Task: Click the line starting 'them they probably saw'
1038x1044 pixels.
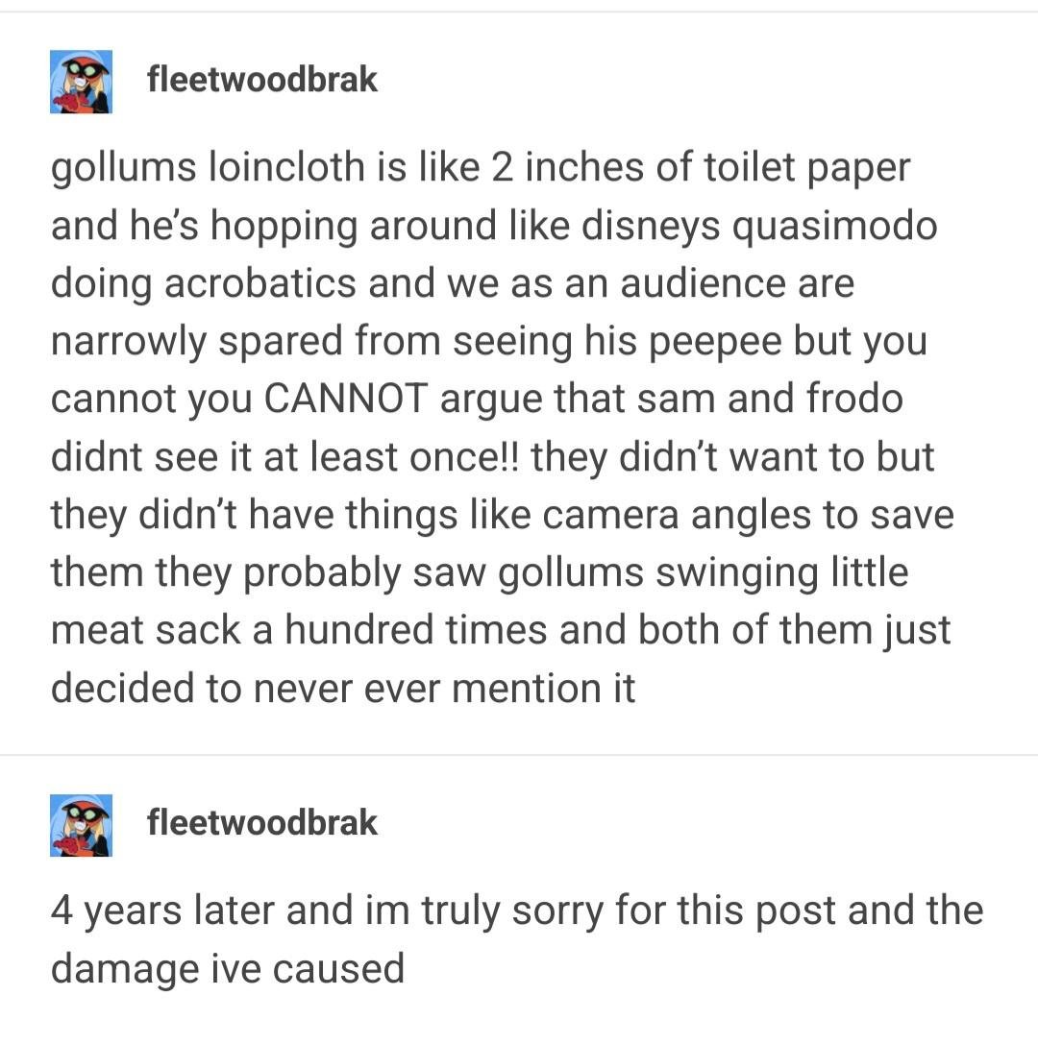Action: [480, 573]
